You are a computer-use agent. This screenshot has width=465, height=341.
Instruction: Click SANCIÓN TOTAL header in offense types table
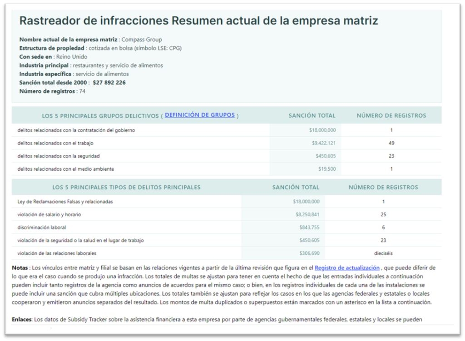point(296,188)
